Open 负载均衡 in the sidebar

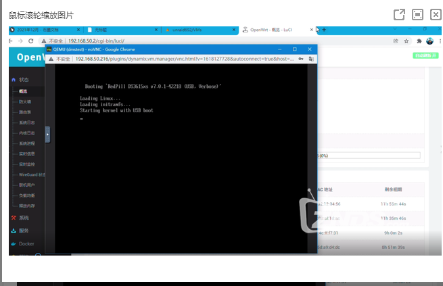click(27, 196)
